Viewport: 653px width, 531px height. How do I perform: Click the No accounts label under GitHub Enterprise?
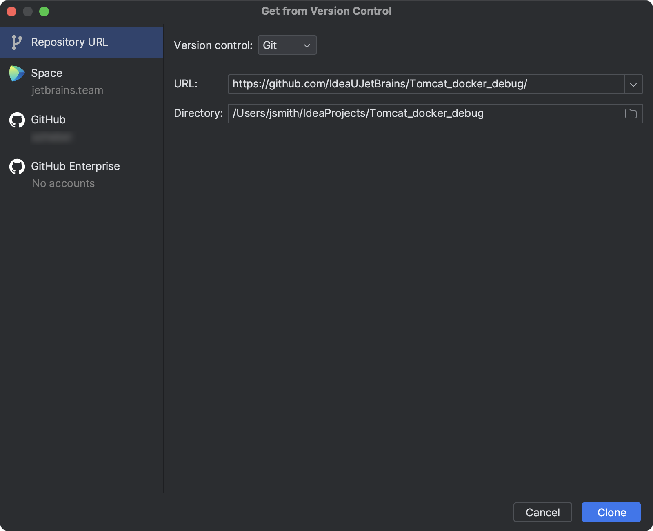63,183
